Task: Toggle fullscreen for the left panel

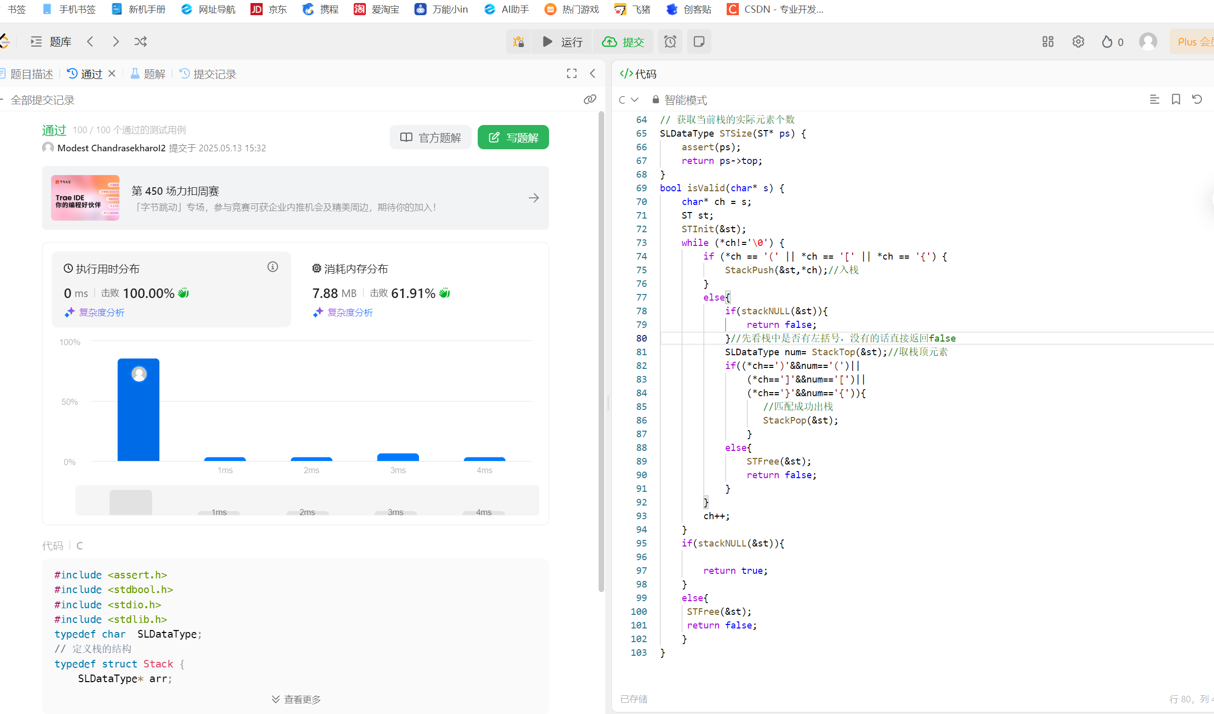Action: pyautogui.click(x=571, y=74)
